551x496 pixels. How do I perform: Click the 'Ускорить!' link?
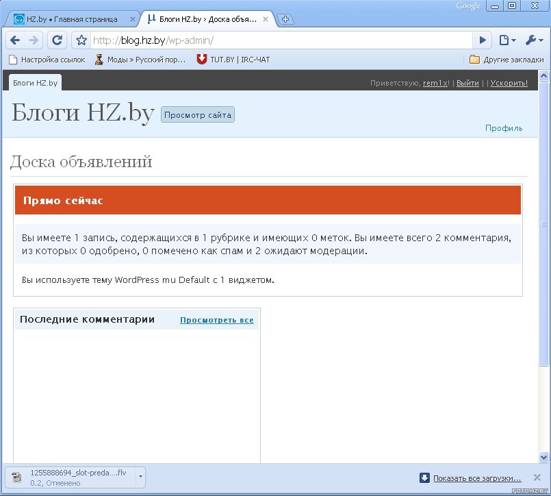pos(509,83)
